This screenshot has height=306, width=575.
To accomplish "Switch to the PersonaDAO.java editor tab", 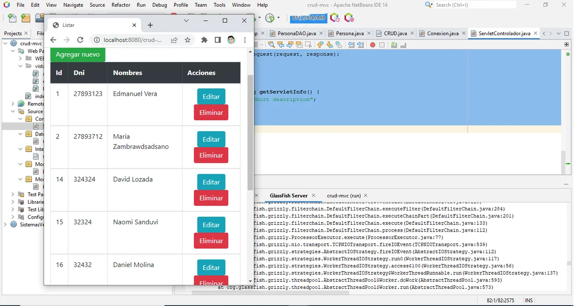I will (x=296, y=34).
